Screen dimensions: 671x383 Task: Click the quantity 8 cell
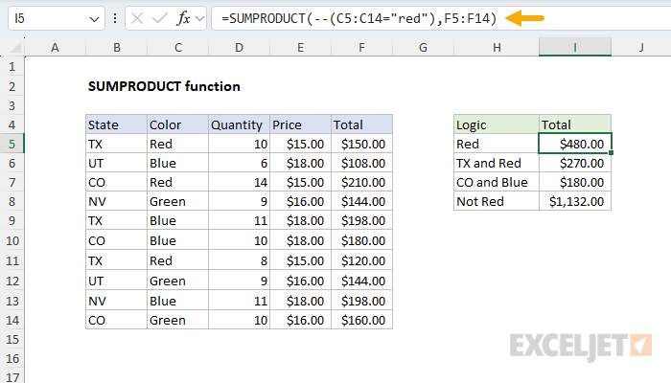(240, 260)
